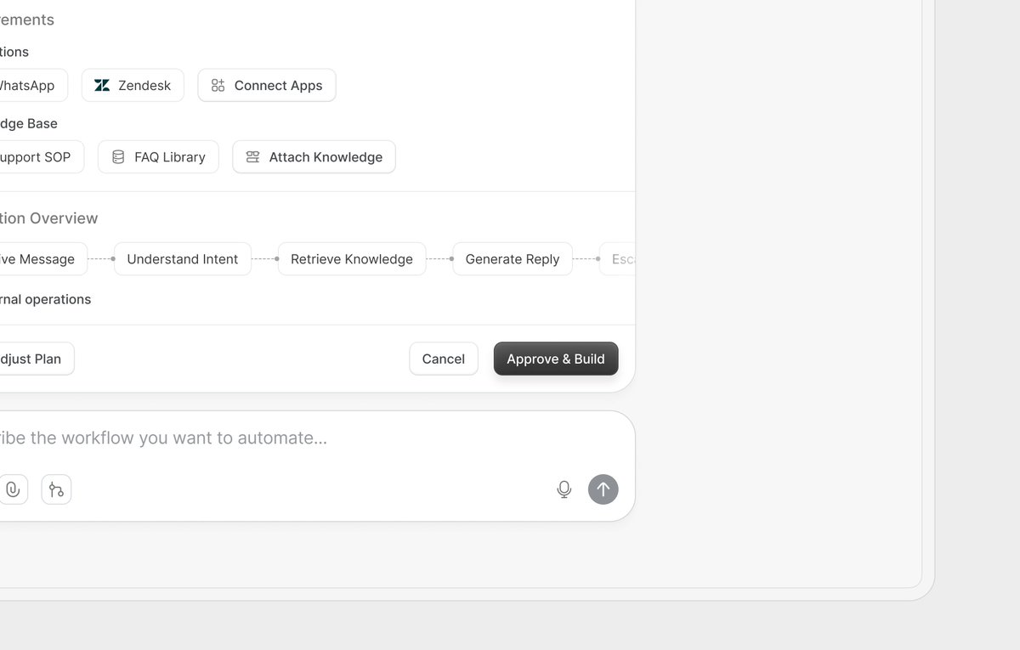Click the Connect Apps grid-plus icon

[218, 85]
